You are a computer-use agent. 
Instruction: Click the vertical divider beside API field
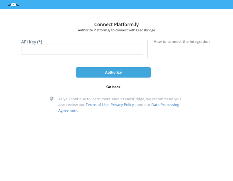[x=147, y=49]
